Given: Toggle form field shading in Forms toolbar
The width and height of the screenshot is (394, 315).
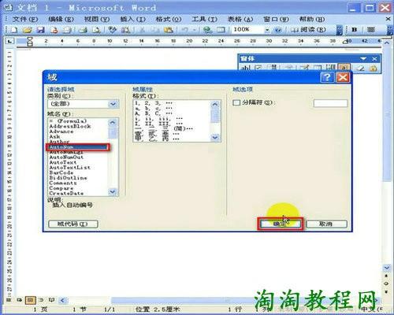Looking at the screenshot, I should click(x=344, y=68).
